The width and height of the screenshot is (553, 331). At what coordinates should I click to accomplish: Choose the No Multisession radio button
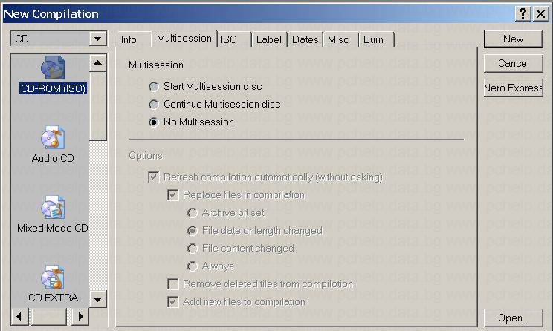[x=154, y=122]
